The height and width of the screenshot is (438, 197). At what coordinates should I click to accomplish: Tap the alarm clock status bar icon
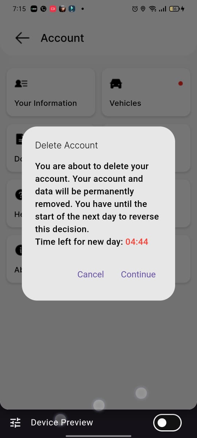(135, 9)
